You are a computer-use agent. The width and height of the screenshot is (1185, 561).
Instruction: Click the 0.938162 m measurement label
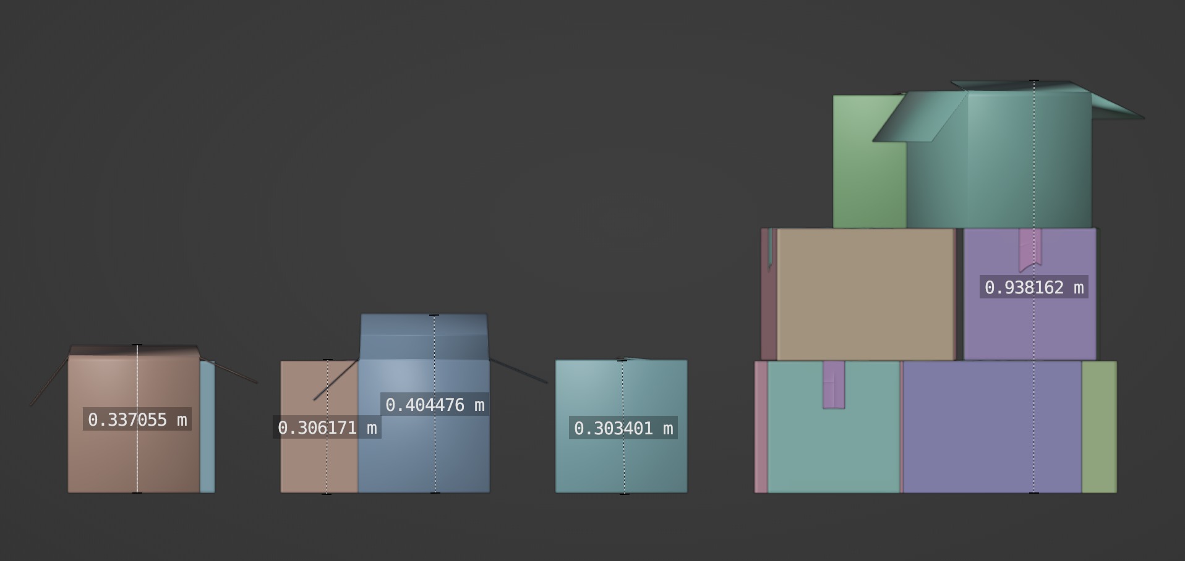tap(1033, 287)
